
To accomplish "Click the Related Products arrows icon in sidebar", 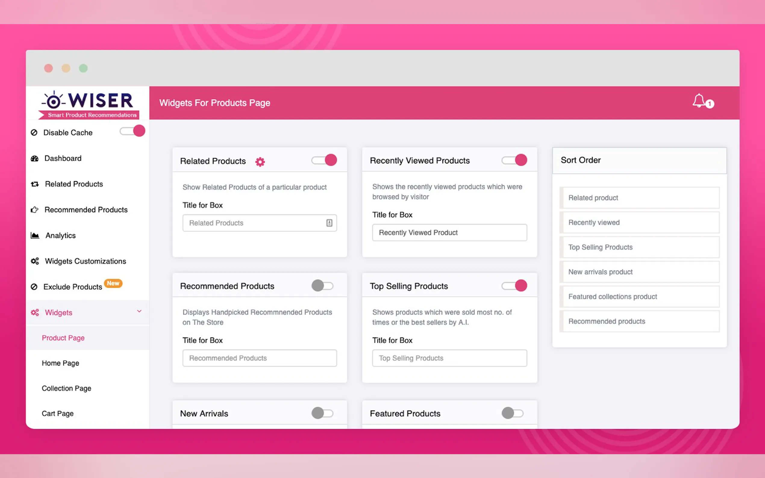I will pyautogui.click(x=35, y=184).
